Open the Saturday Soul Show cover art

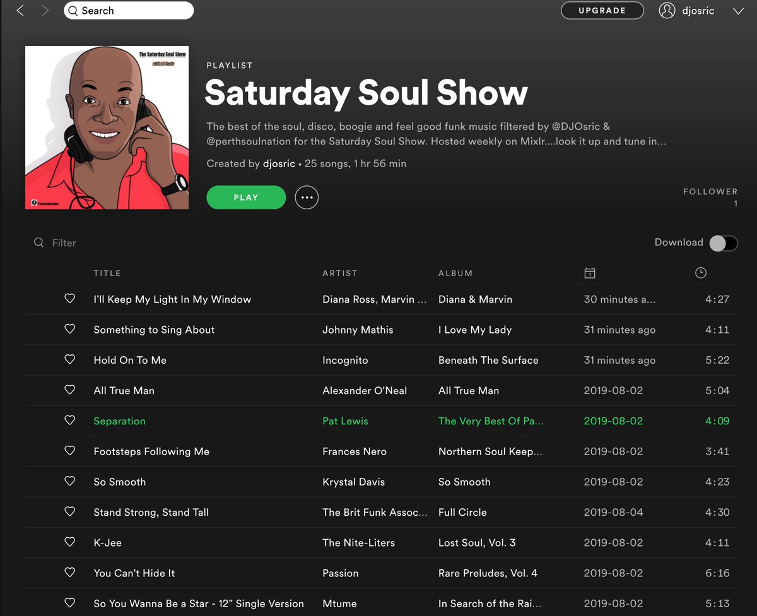(107, 127)
